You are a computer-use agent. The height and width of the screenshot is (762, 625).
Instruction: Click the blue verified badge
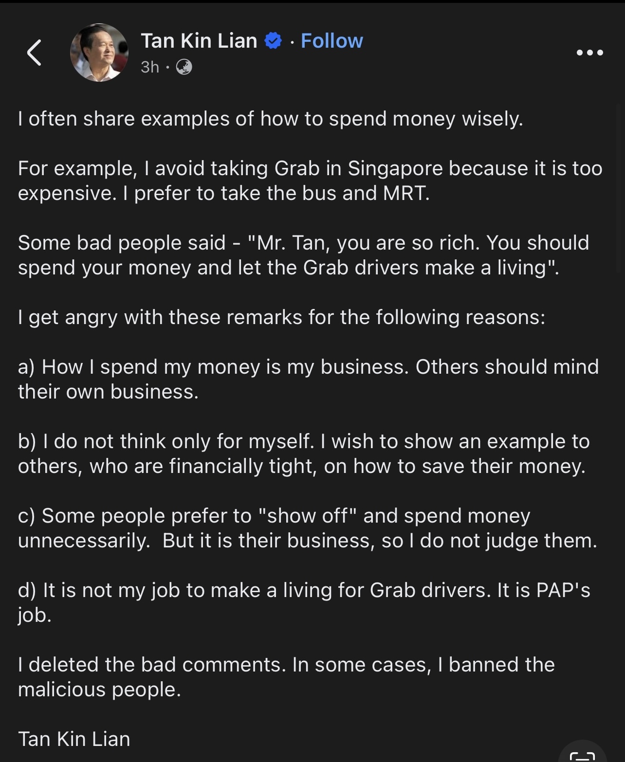273,41
